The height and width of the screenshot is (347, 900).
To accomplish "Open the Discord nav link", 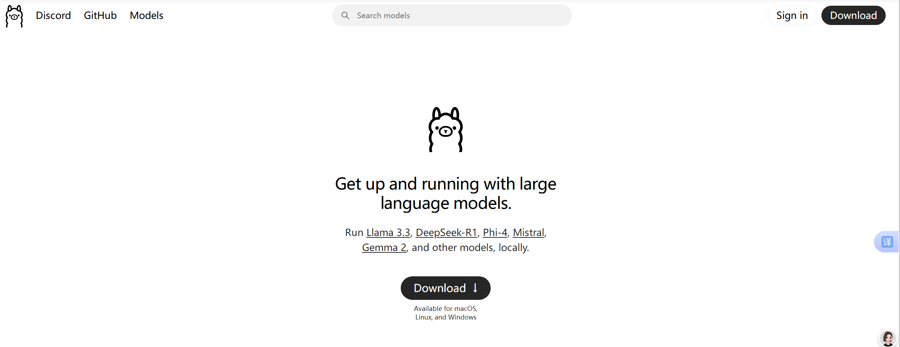I will [x=53, y=15].
